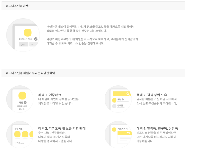The width and height of the screenshot is (200, 149).
Task: Click the 혜택 3. 카카오톡 내 노출 기회 확대 heading
Action: [x=62, y=128]
